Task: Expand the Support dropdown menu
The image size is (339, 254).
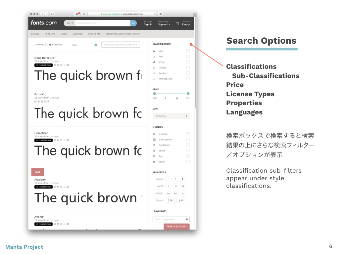Action: pos(164,24)
